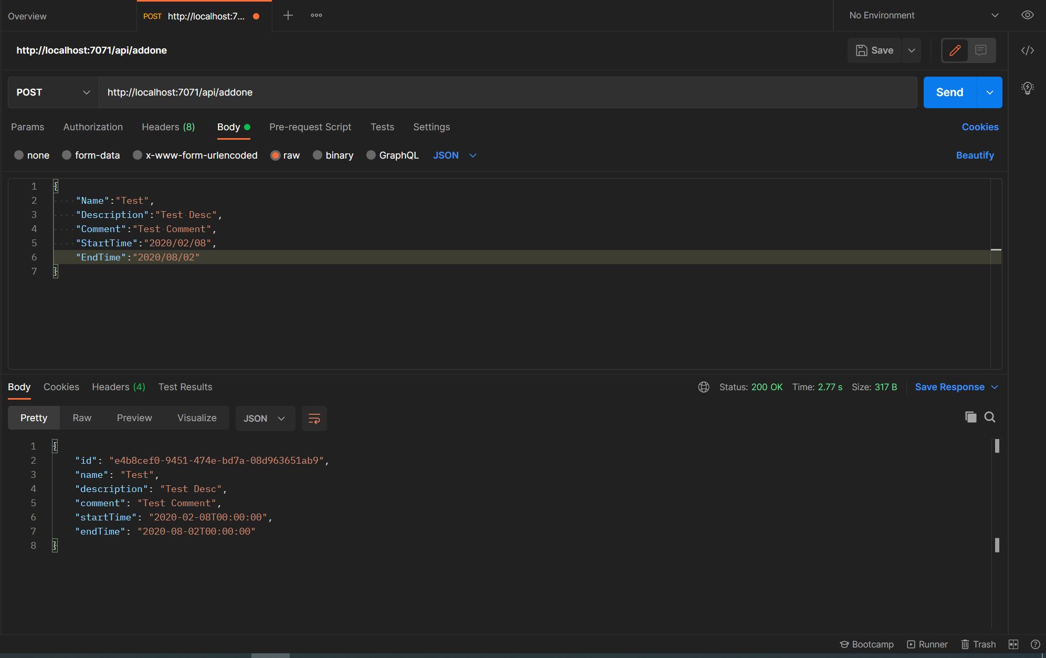Viewport: 1046px width, 658px height.
Task: Select the POST localhost request tab
Action: [204, 16]
